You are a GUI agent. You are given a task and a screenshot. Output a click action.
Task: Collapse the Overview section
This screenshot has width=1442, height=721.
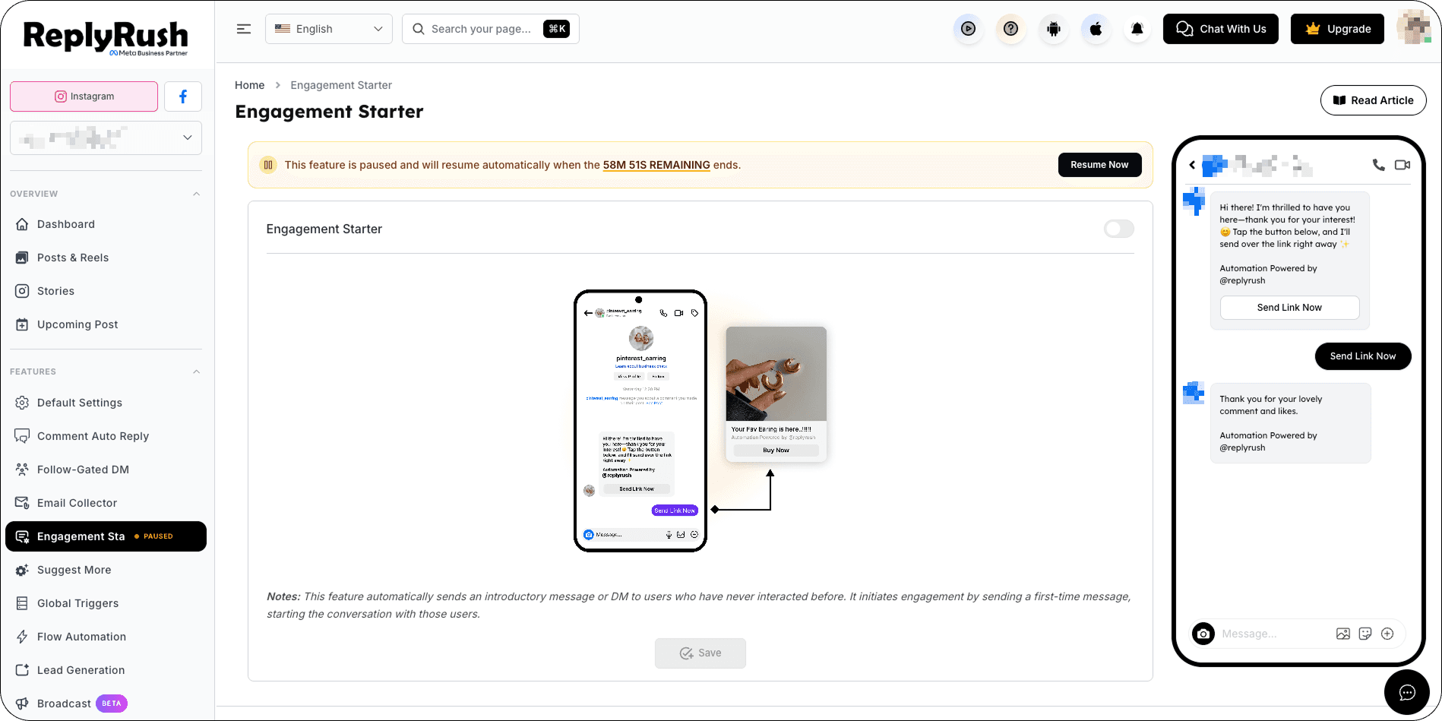pos(197,194)
